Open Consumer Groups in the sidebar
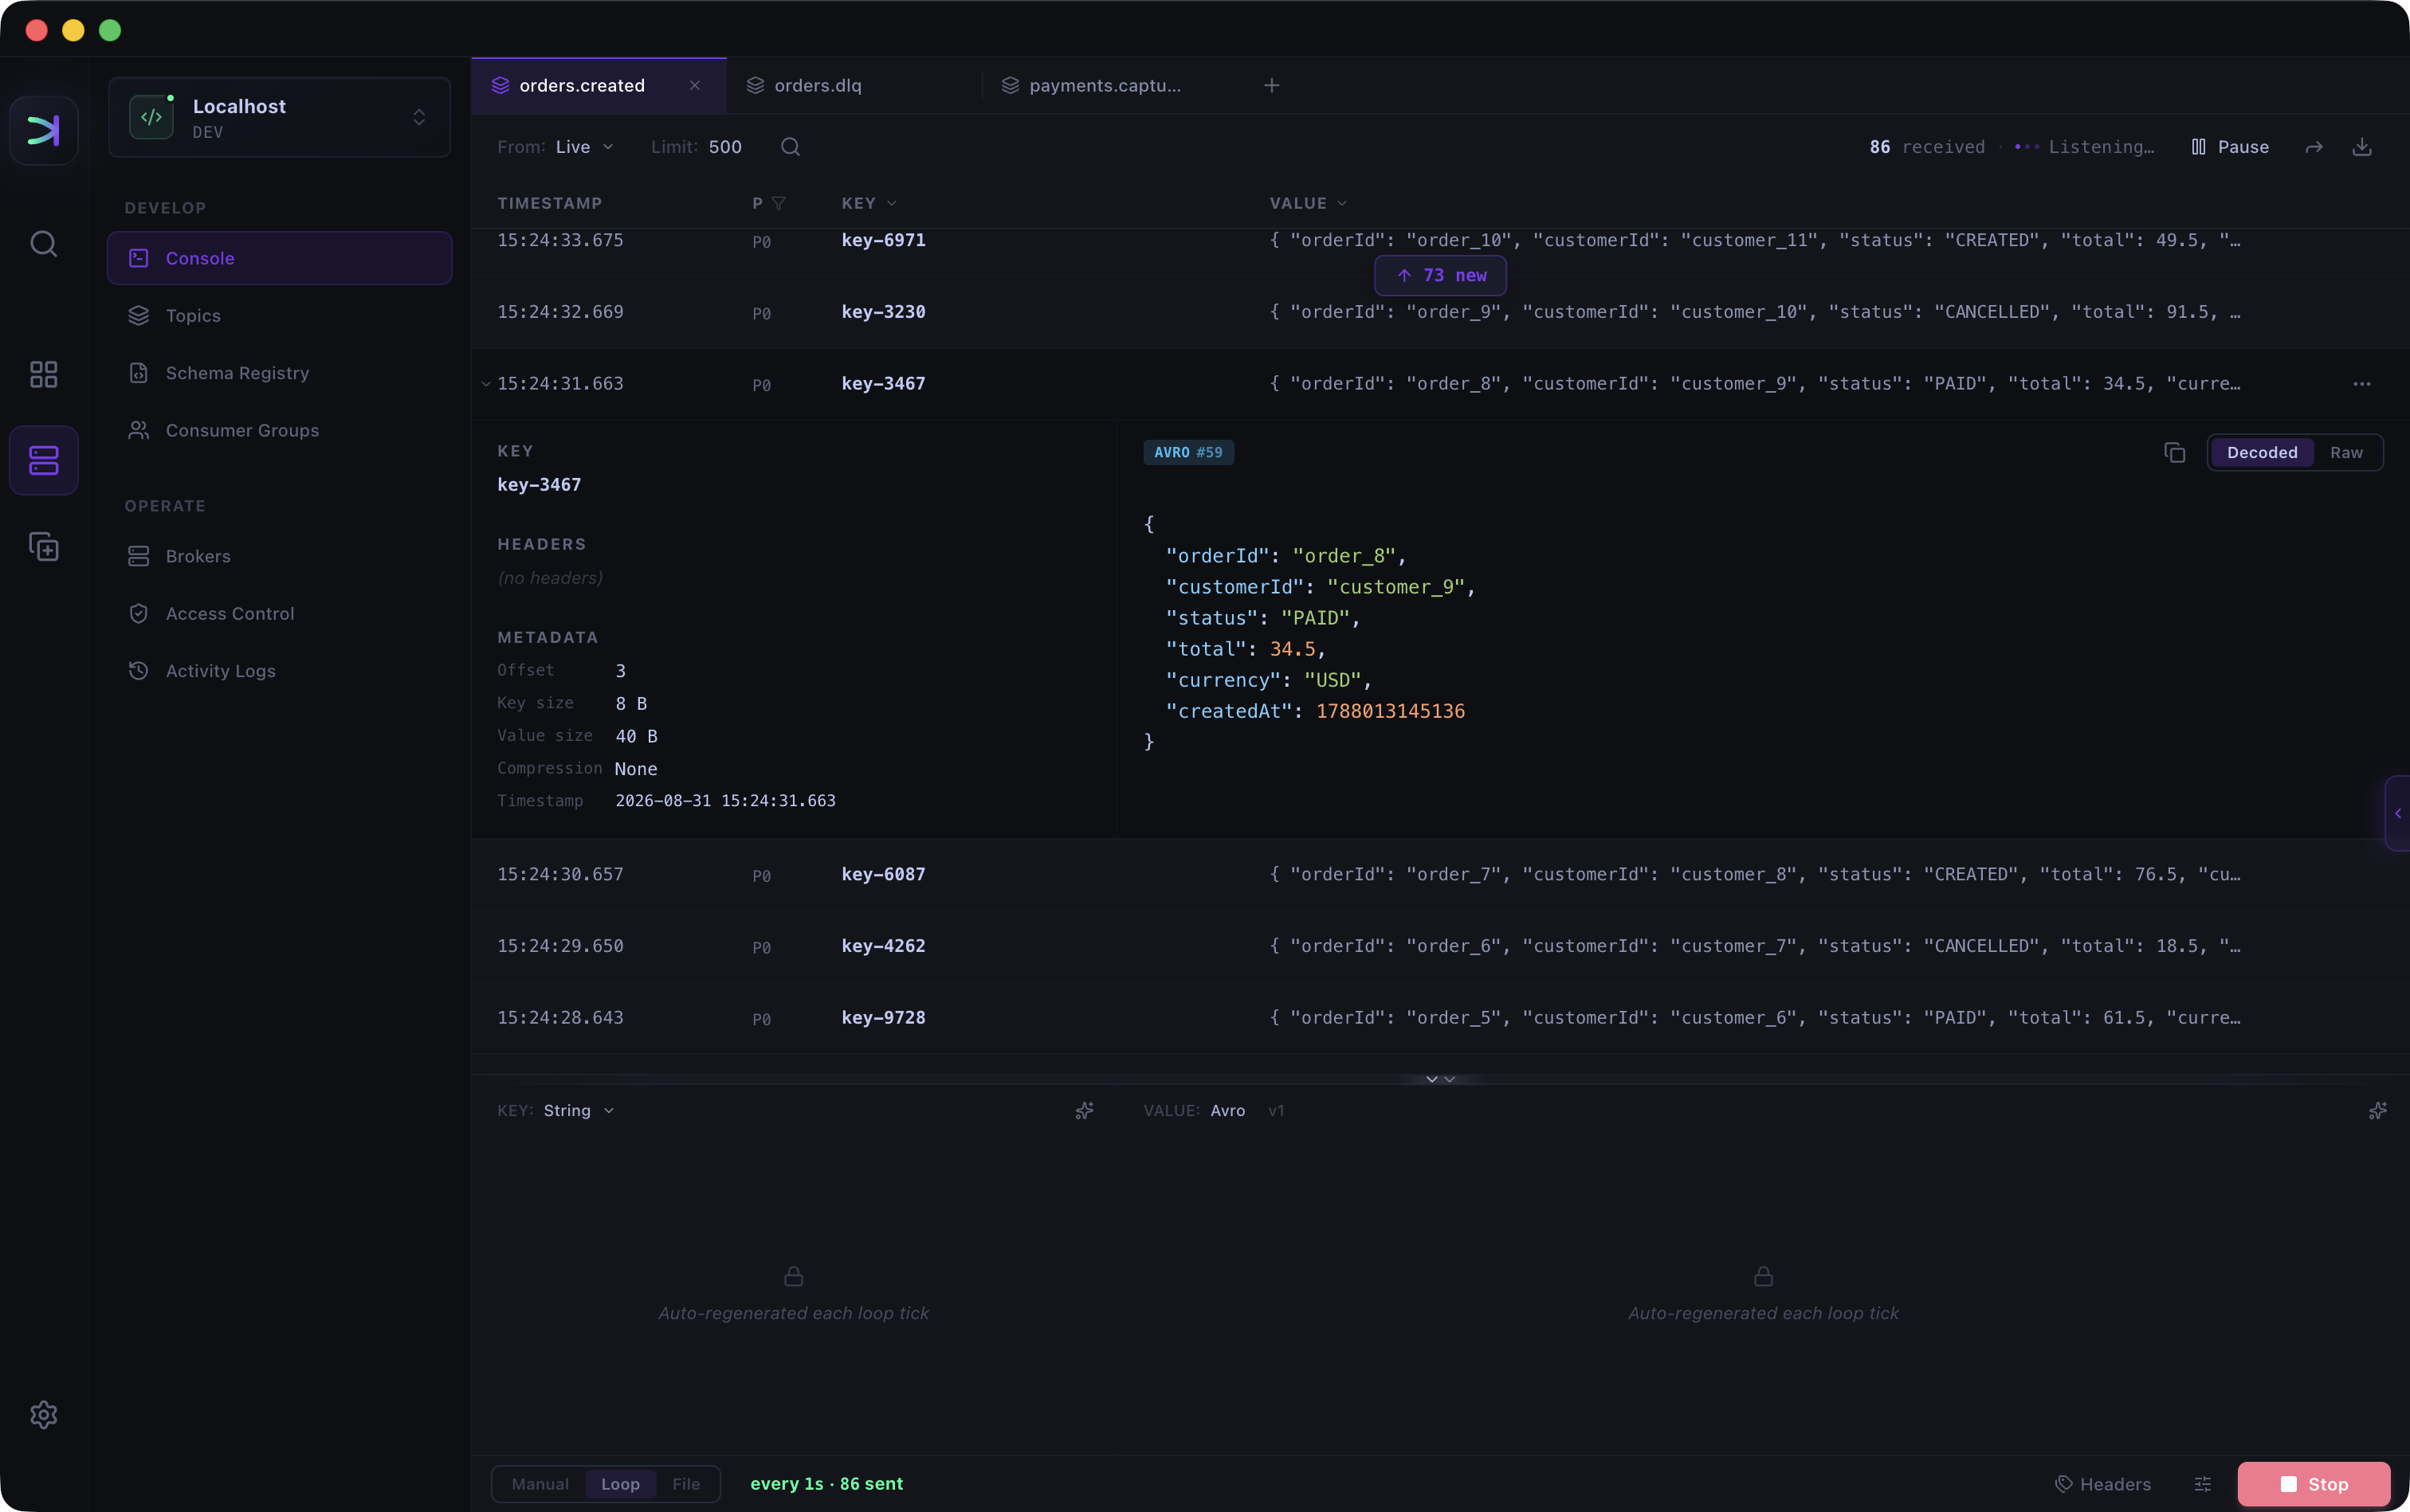Screen dimensions: 2410x1512 tap(279, 431)
